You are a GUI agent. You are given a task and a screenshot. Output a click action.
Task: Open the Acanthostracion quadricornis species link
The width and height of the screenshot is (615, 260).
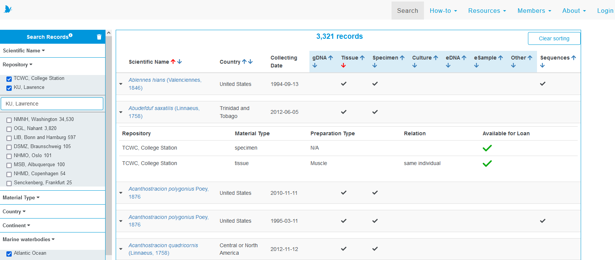[163, 245]
